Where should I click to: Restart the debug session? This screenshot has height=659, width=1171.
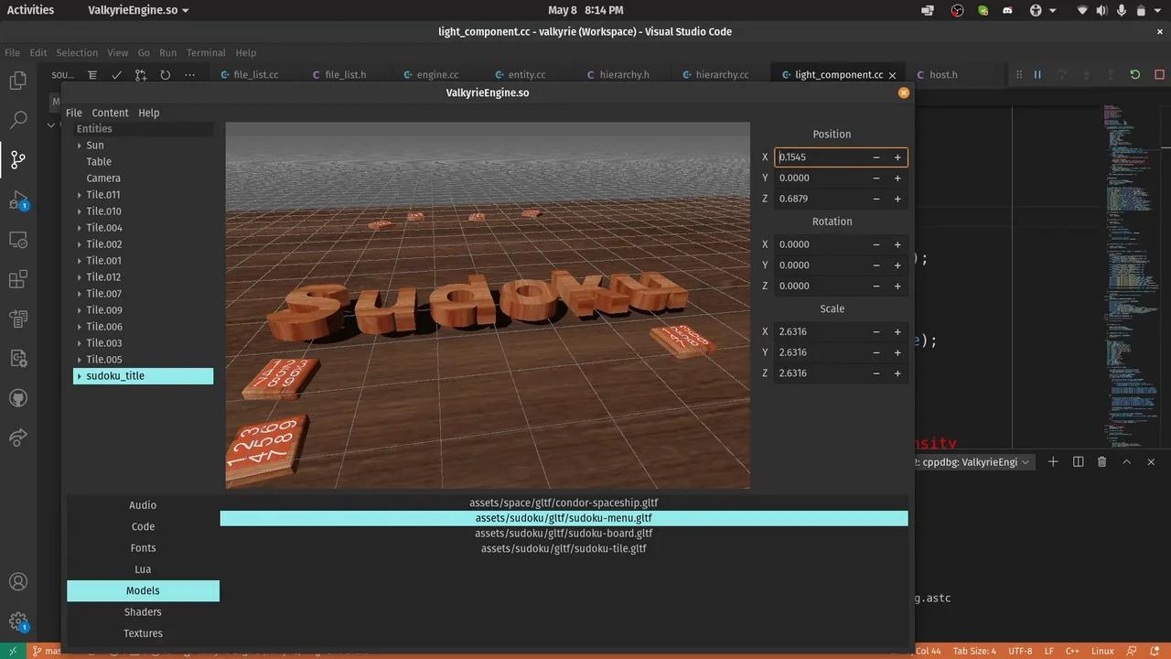pos(1134,74)
